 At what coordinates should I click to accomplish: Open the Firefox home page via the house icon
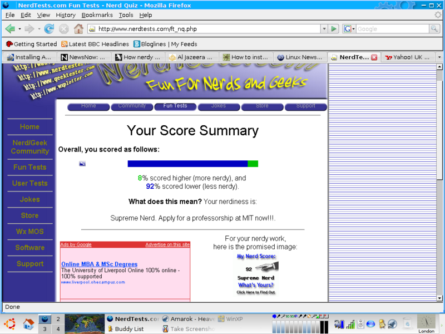[x=78, y=28]
